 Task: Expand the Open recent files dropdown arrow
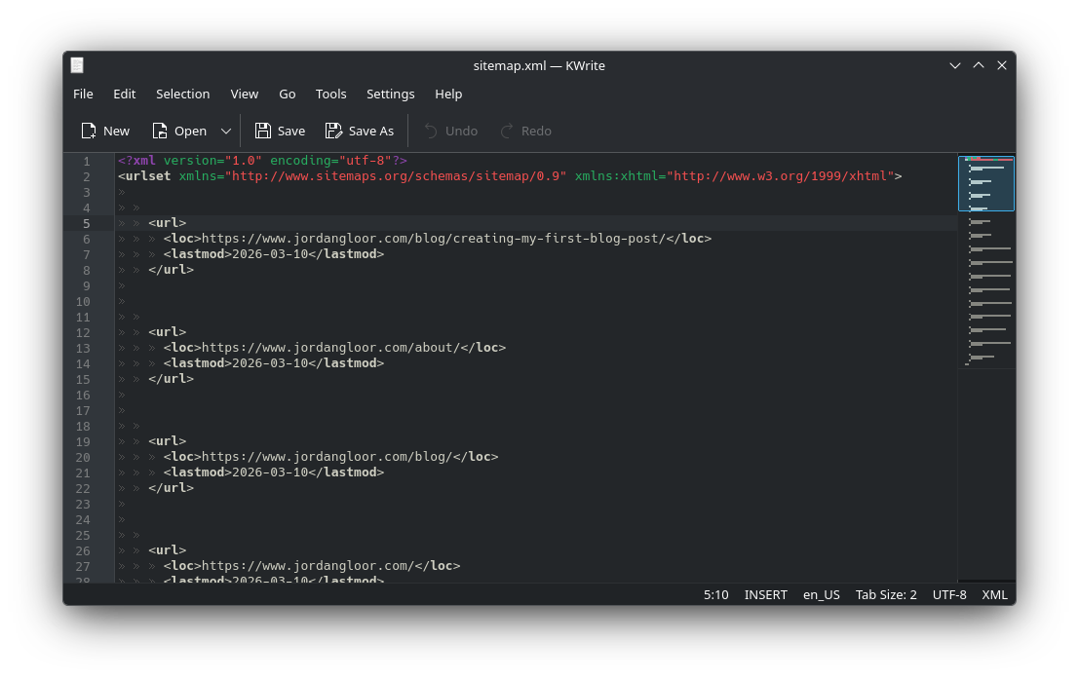pyautogui.click(x=226, y=131)
